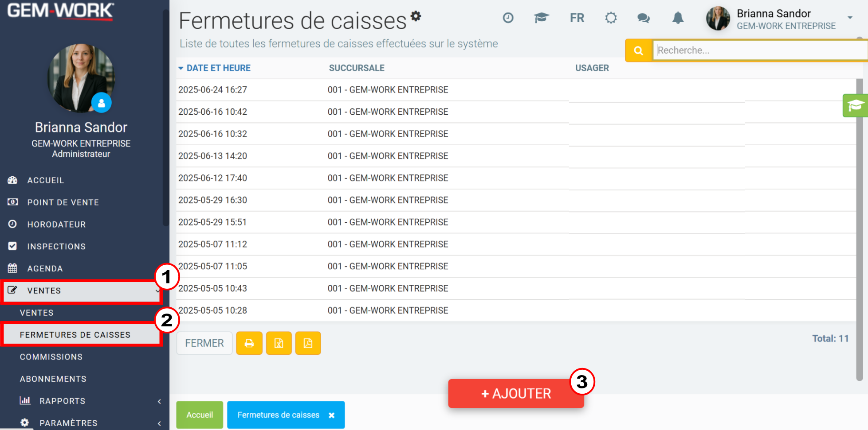The width and height of the screenshot is (868, 430).
Task: Close the Fermetures de caisses tab
Action: [331, 415]
